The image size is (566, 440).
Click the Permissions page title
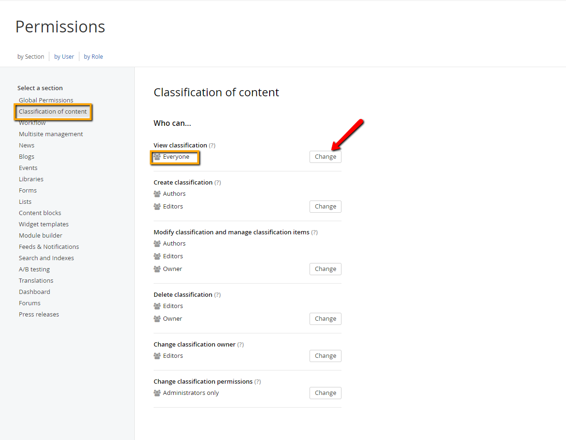pos(60,27)
